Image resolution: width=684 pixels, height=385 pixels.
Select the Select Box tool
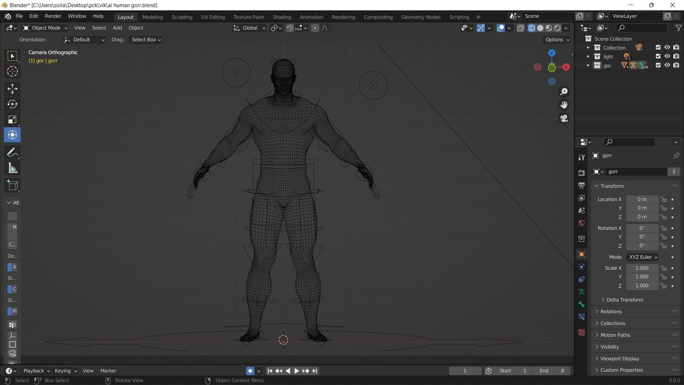(12, 56)
